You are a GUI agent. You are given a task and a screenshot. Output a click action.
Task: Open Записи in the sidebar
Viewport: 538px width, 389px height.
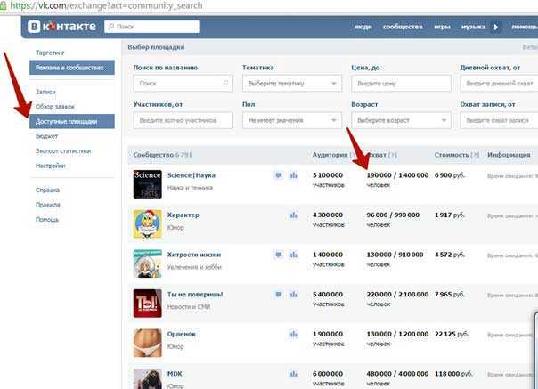pos(45,92)
